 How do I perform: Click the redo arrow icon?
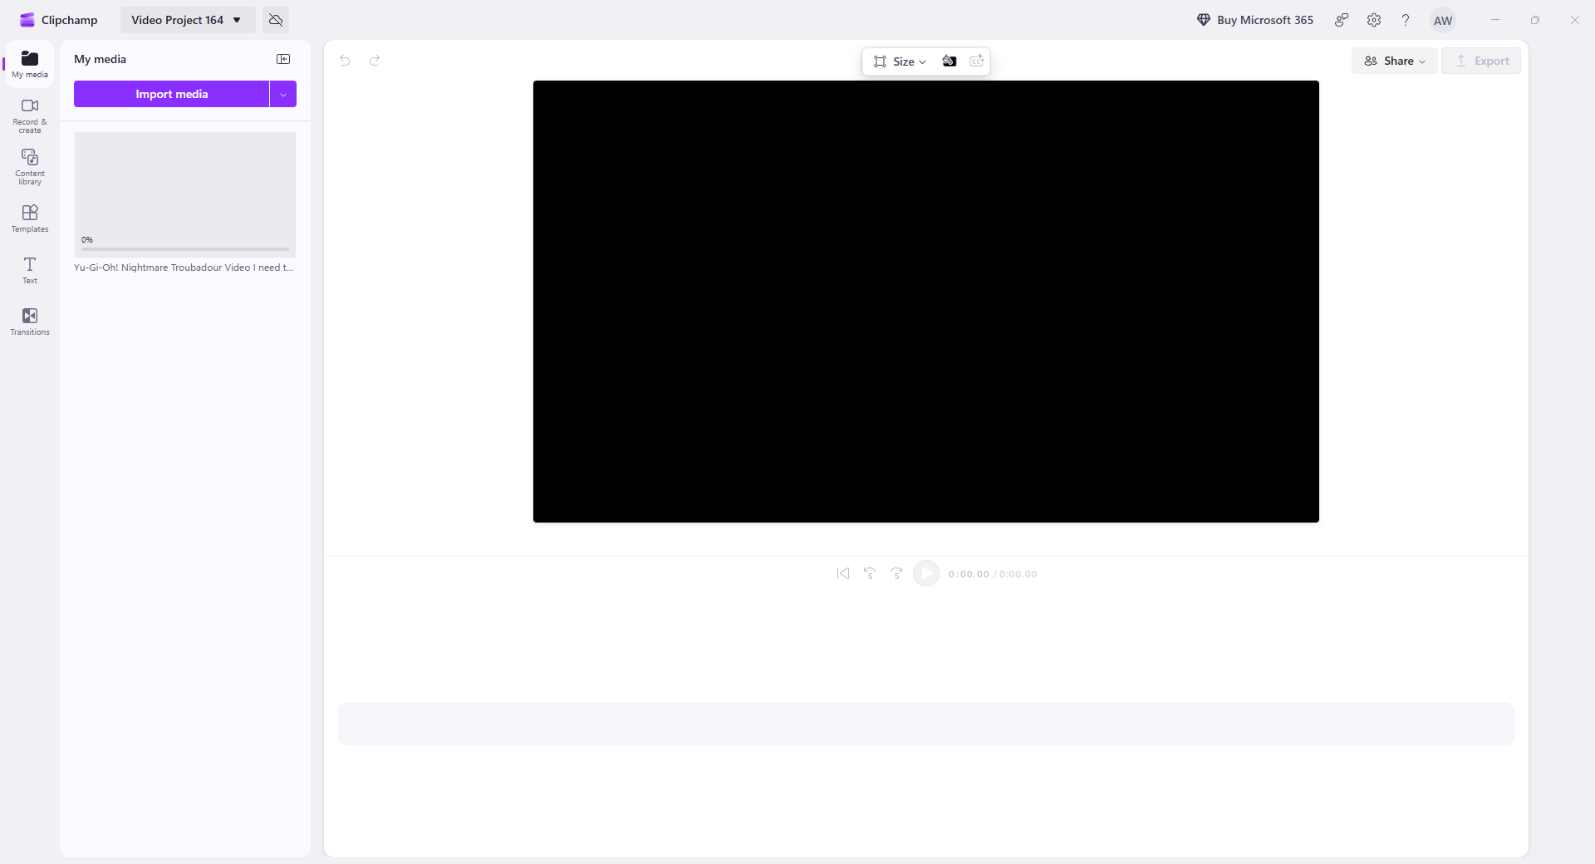(375, 60)
